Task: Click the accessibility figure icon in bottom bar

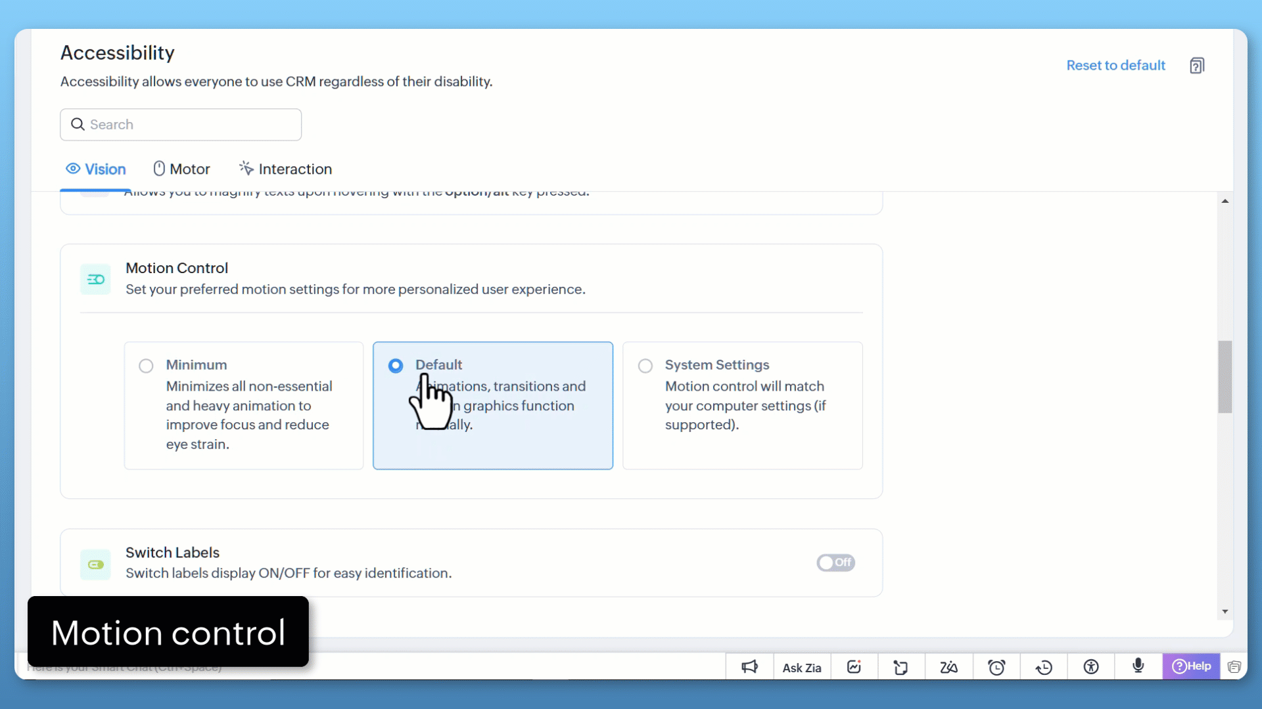Action: [x=1091, y=667]
